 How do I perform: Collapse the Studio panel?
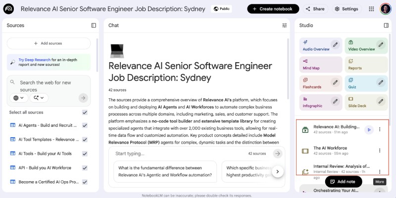point(386,25)
